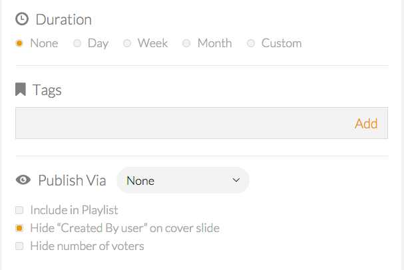Click the Publish Via label text
The height and width of the screenshot is (270, 404).
72,180
